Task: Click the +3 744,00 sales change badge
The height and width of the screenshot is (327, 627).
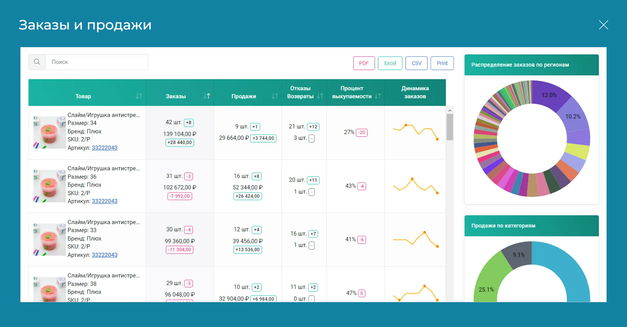Action: [x=263, y=138]
